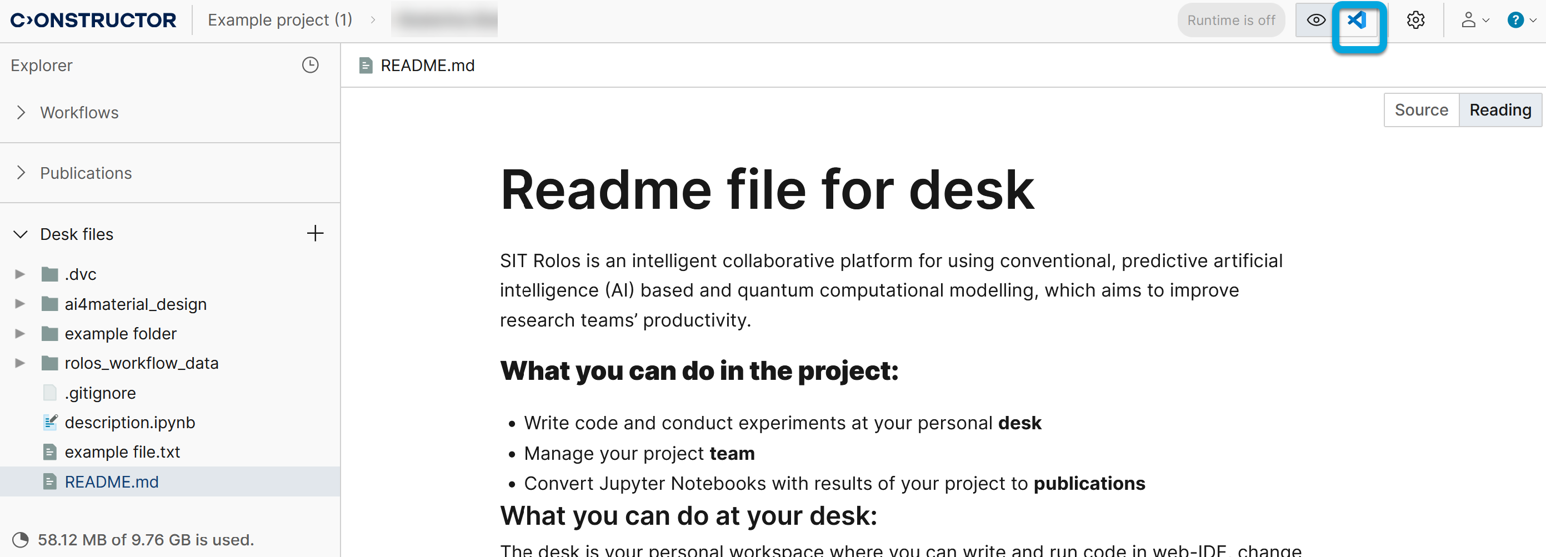Add a new desk file with plus
The image size is (1546, 557).
click(315, 233)
